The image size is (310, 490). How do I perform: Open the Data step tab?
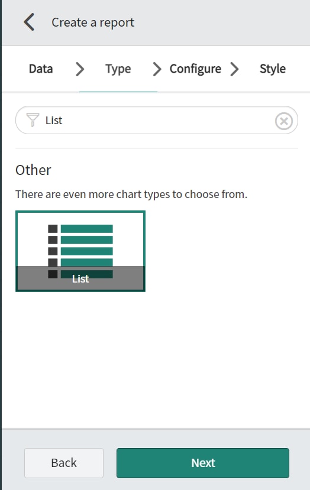pos(41,69)
